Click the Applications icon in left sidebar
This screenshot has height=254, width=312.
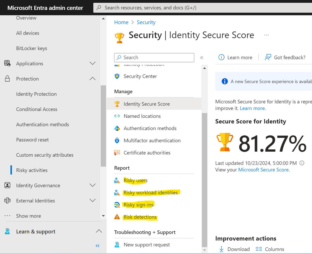pos(7,63)
